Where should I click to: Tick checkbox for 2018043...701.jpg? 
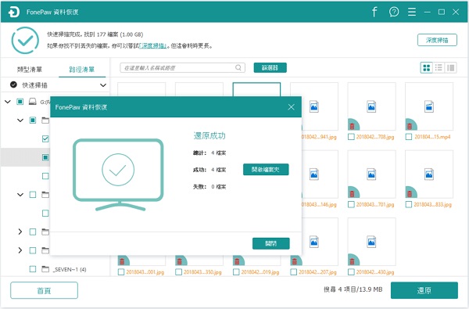351,204
